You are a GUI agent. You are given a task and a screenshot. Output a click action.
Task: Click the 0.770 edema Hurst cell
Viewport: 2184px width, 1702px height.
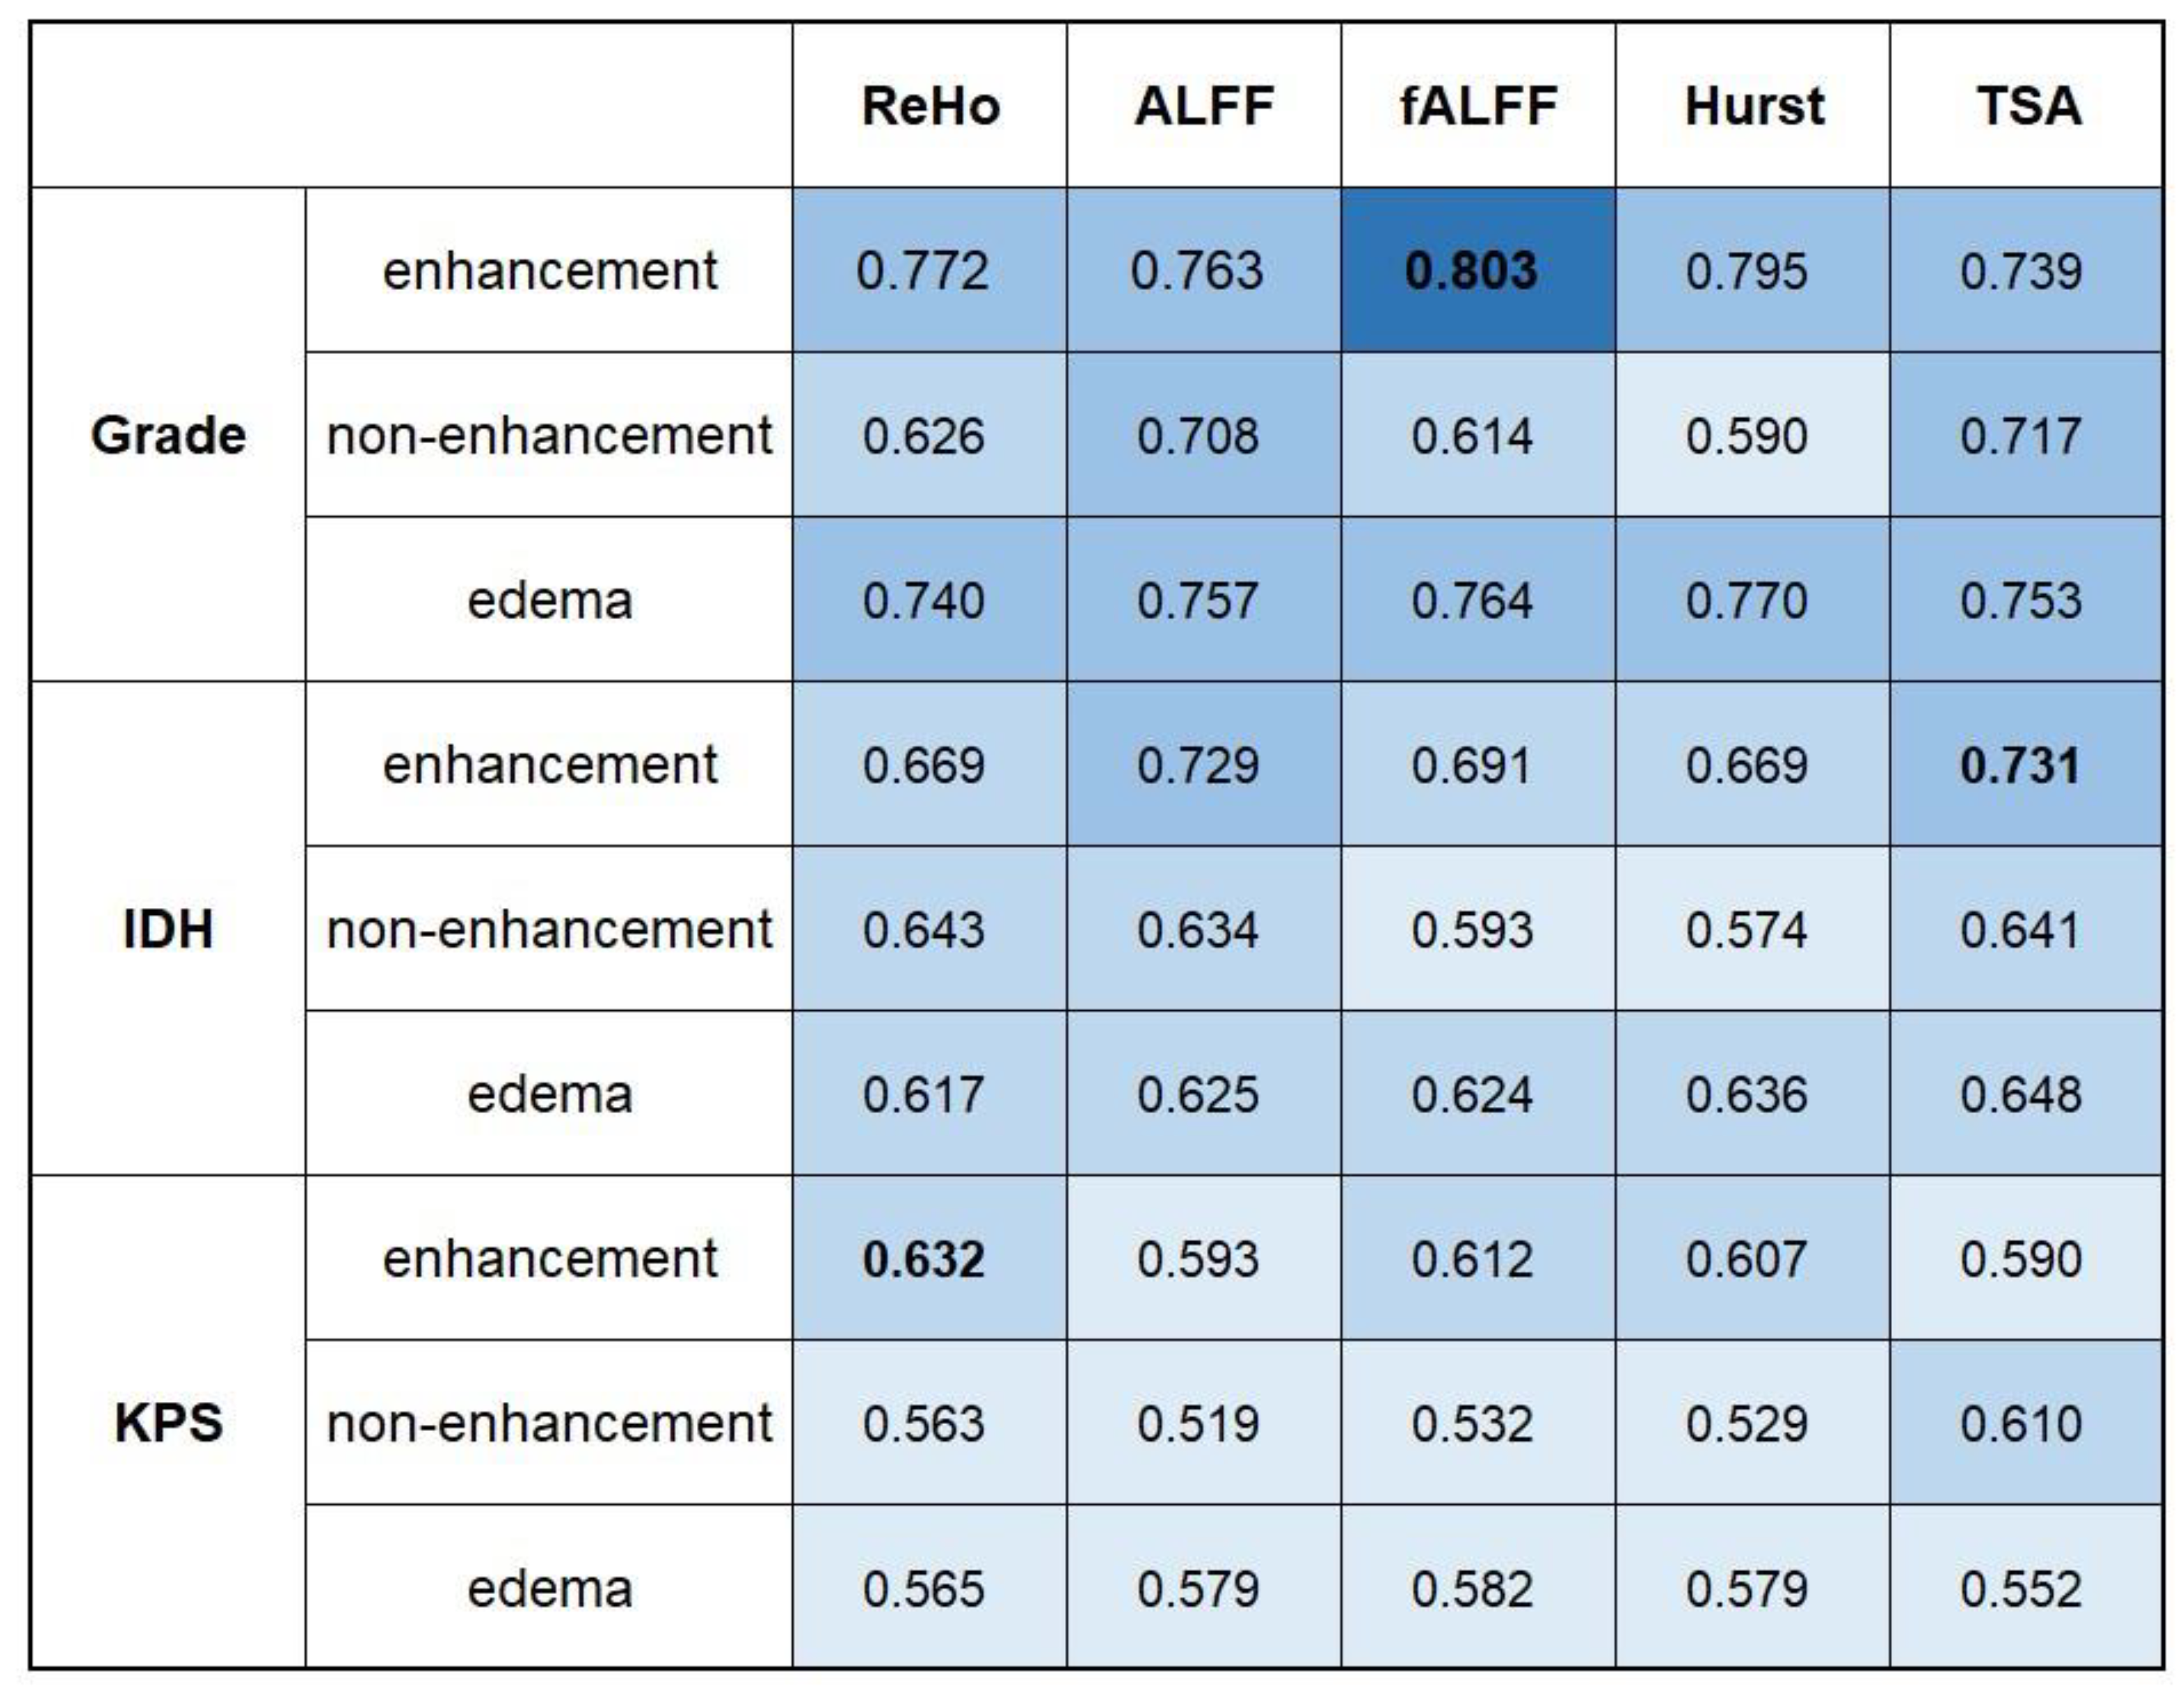click(x=1746, y=600)
